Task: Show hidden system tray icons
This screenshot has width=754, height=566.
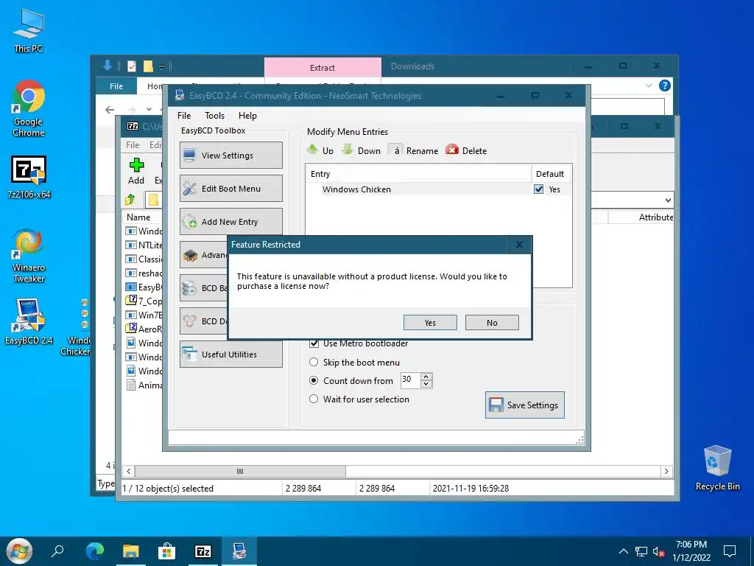Action: [623, 551]
